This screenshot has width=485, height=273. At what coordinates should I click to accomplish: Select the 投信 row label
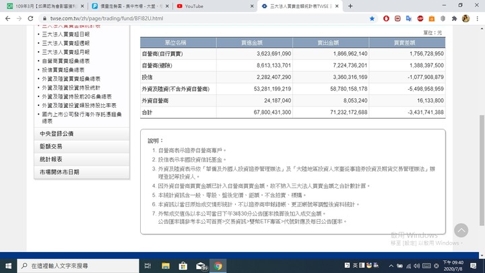pyautogui.click(x=147, y=78)
